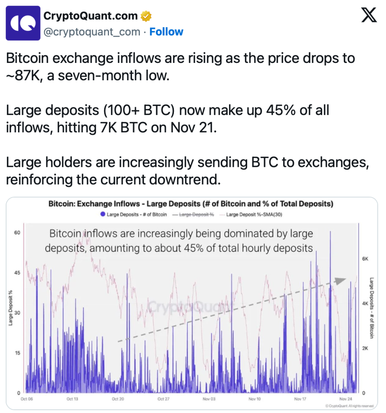Toggle the 'Large Deposits - # of Bitcoin' legend
This screenshot has width=386, height=413.
pos(136,215)
